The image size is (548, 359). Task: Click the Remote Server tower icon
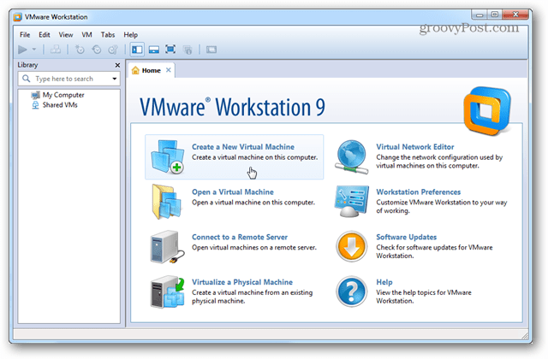pyautogui.click(x=168, y=247)
